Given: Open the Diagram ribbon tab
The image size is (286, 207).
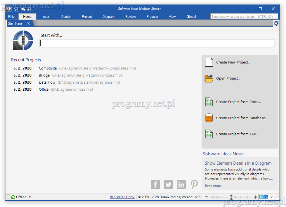Looking at the screenshot, I should pos(108,17).
